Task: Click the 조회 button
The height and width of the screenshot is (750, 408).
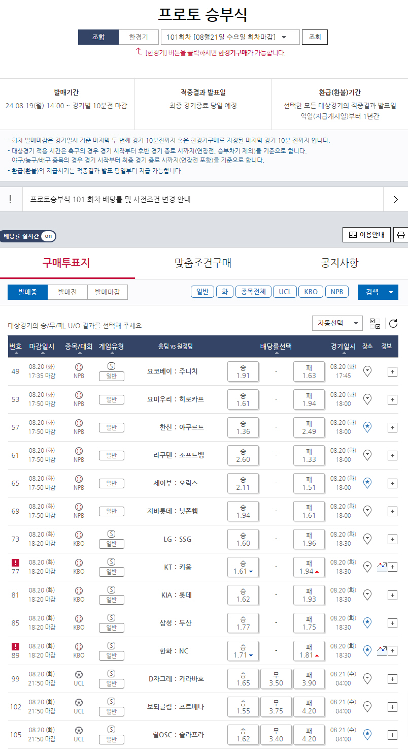Action: tap(315, 37)
